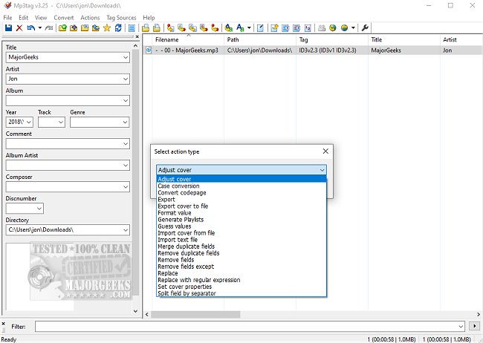The image size is (483, 343).
Task: Expand the Directory path dropdown
Action: pyautogui.click(x=125, y=230)
